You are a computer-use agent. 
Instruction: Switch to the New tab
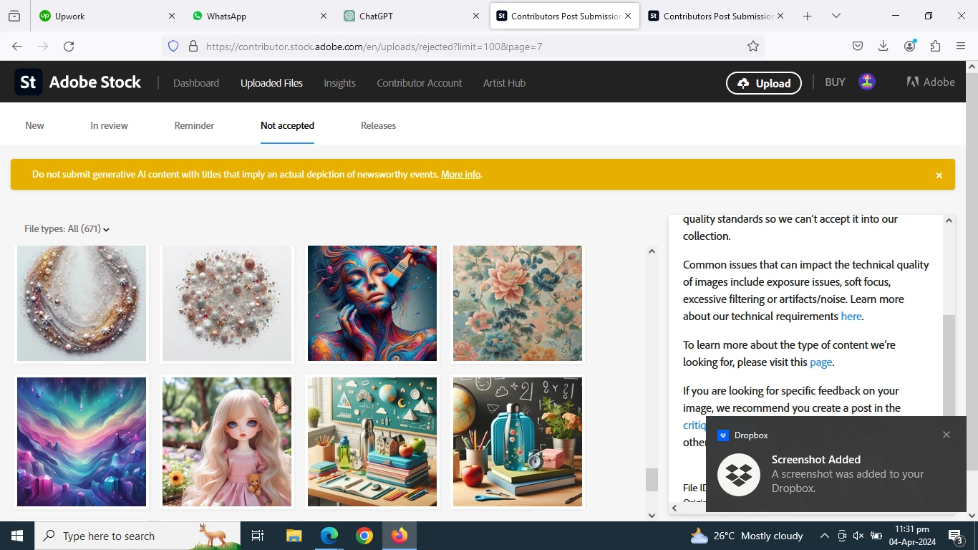click(x=34, y=125)
